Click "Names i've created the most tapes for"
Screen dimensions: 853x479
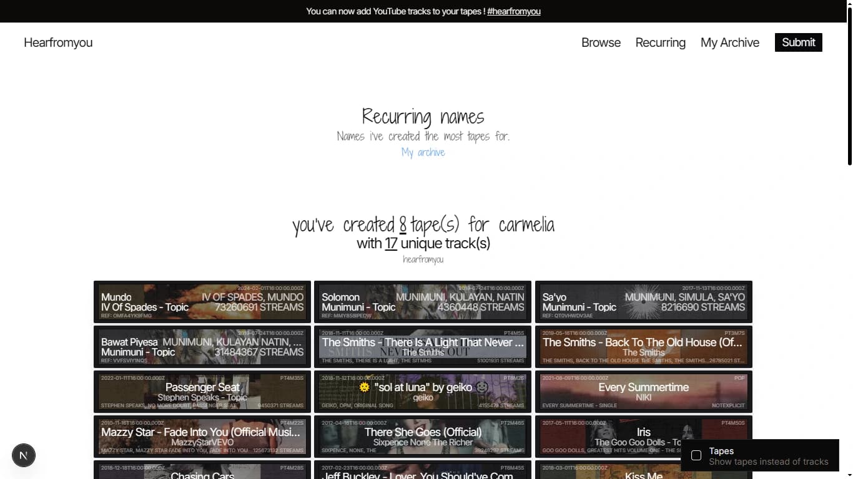pos(423,136)
